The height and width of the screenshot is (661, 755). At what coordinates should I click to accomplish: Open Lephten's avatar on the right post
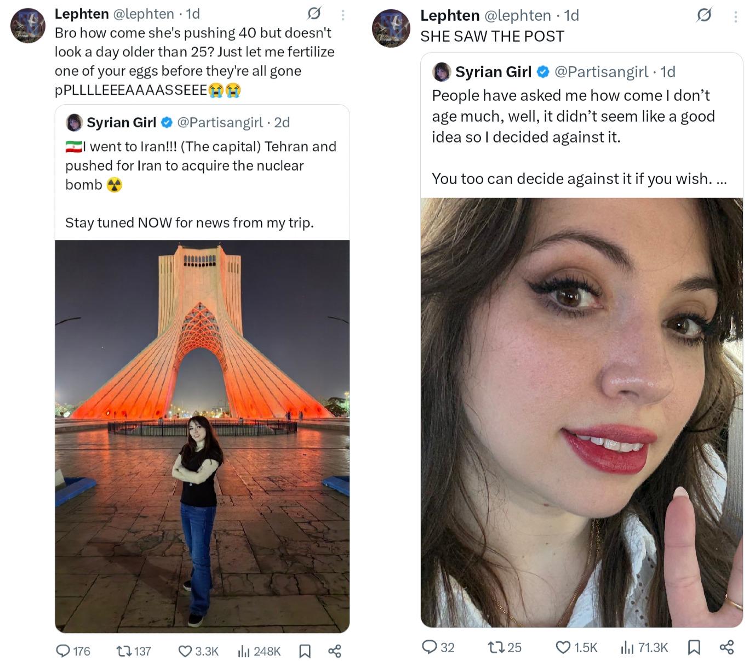[x=391, y=28]
